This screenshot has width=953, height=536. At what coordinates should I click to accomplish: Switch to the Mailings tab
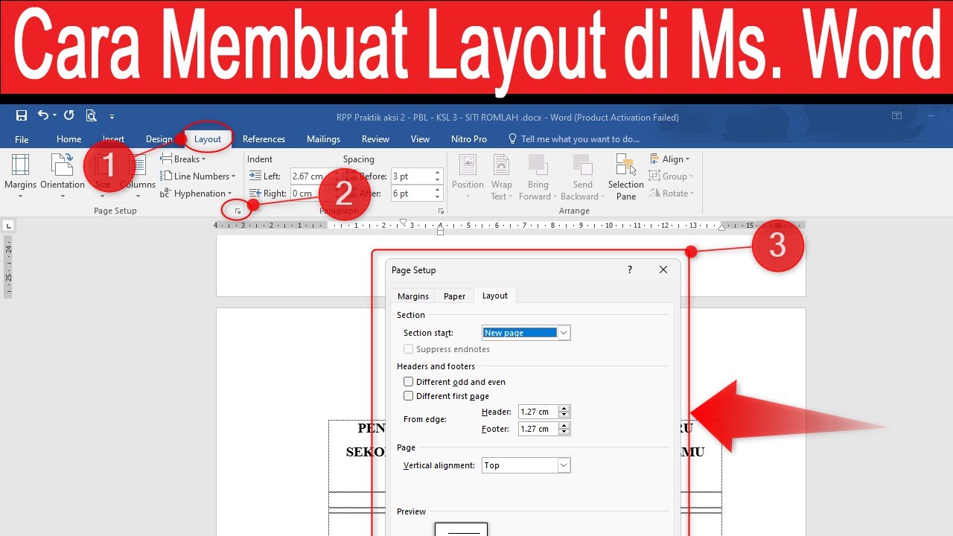coord(323,139)
